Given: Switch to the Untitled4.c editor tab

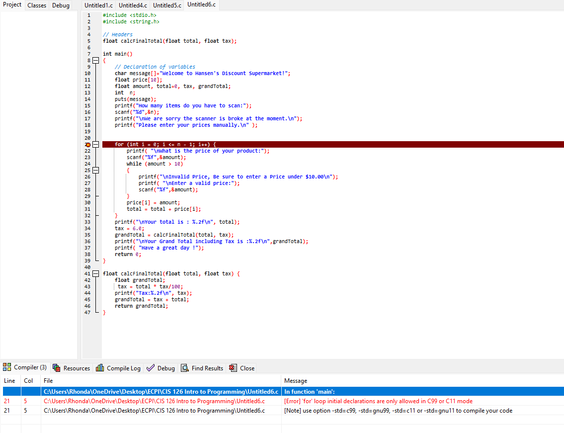Looking at the screenshot, I should click(132, 5).
